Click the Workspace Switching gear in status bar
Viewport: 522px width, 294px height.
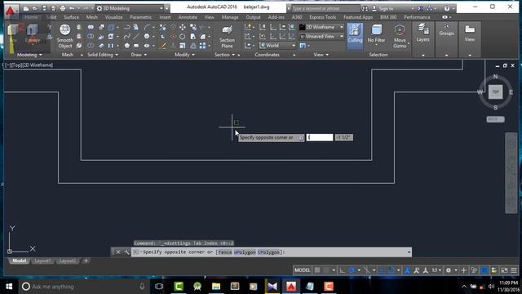(x=449, y=270)
